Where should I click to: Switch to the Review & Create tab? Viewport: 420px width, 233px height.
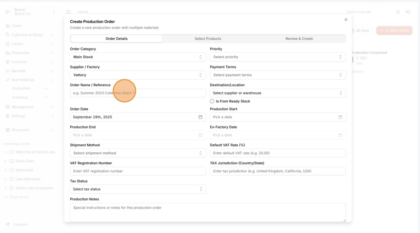(x=299, y=39)
